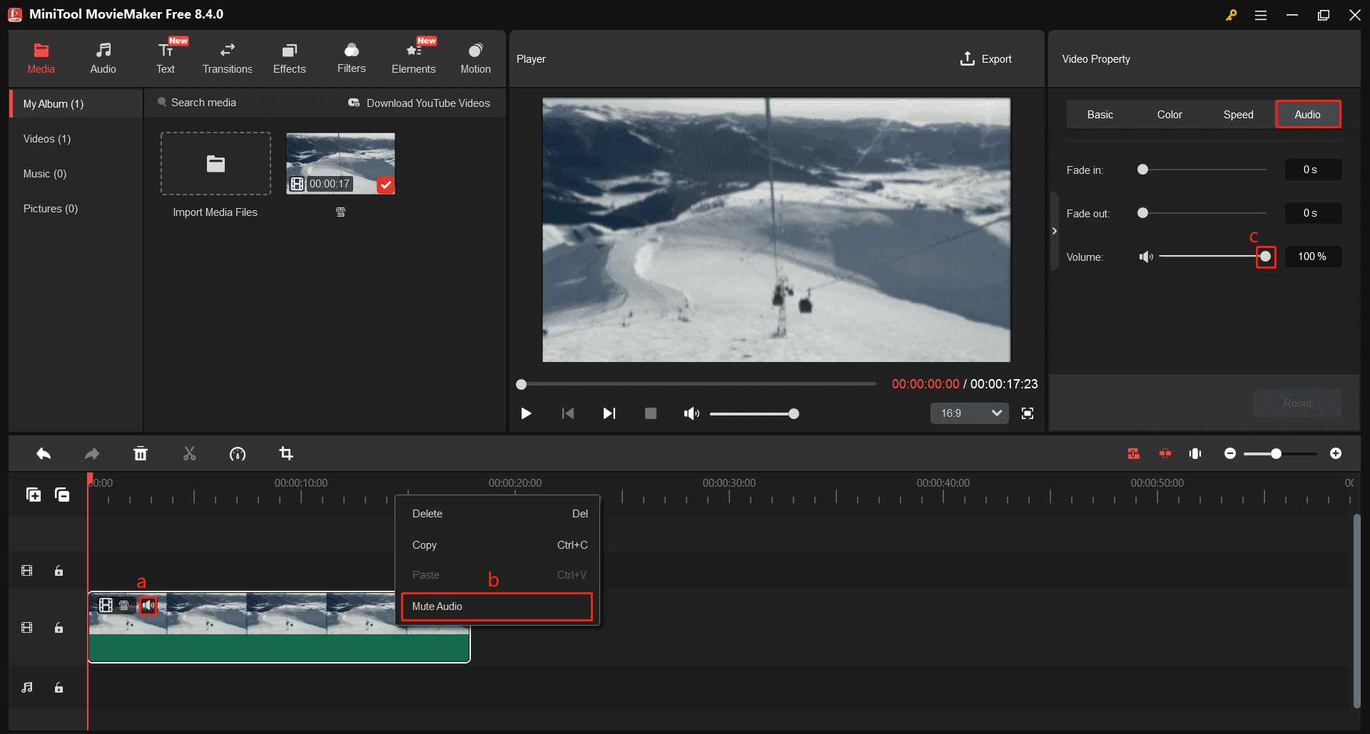
Task: Click the Volume slider handle at 100%
Action: coord(1266,257)
